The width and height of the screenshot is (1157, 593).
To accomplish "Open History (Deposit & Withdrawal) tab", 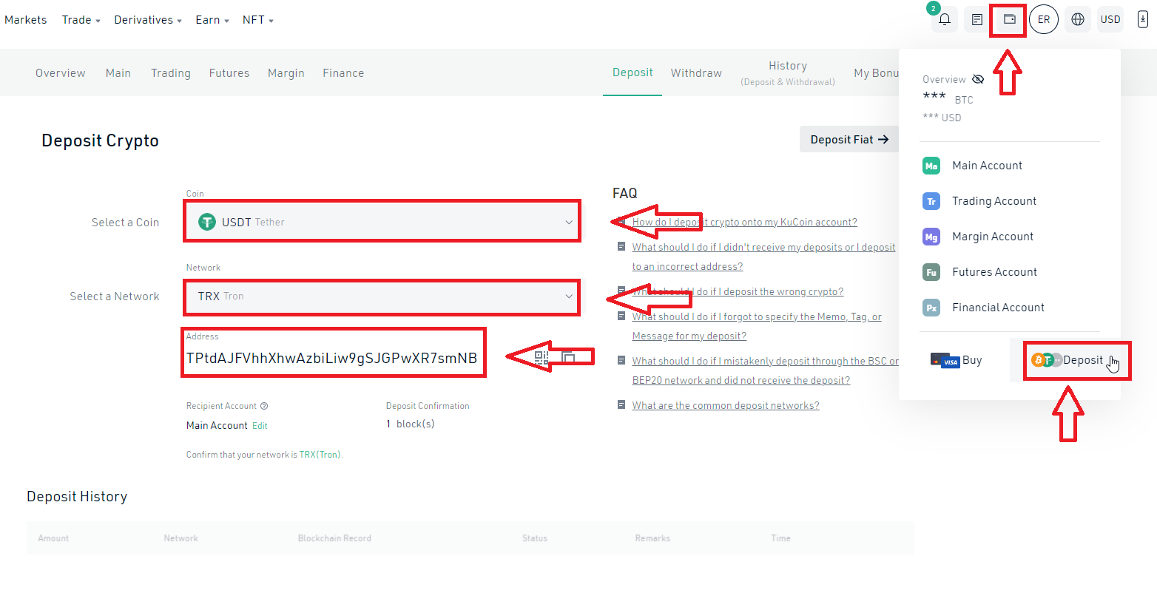I will point(788,73).
